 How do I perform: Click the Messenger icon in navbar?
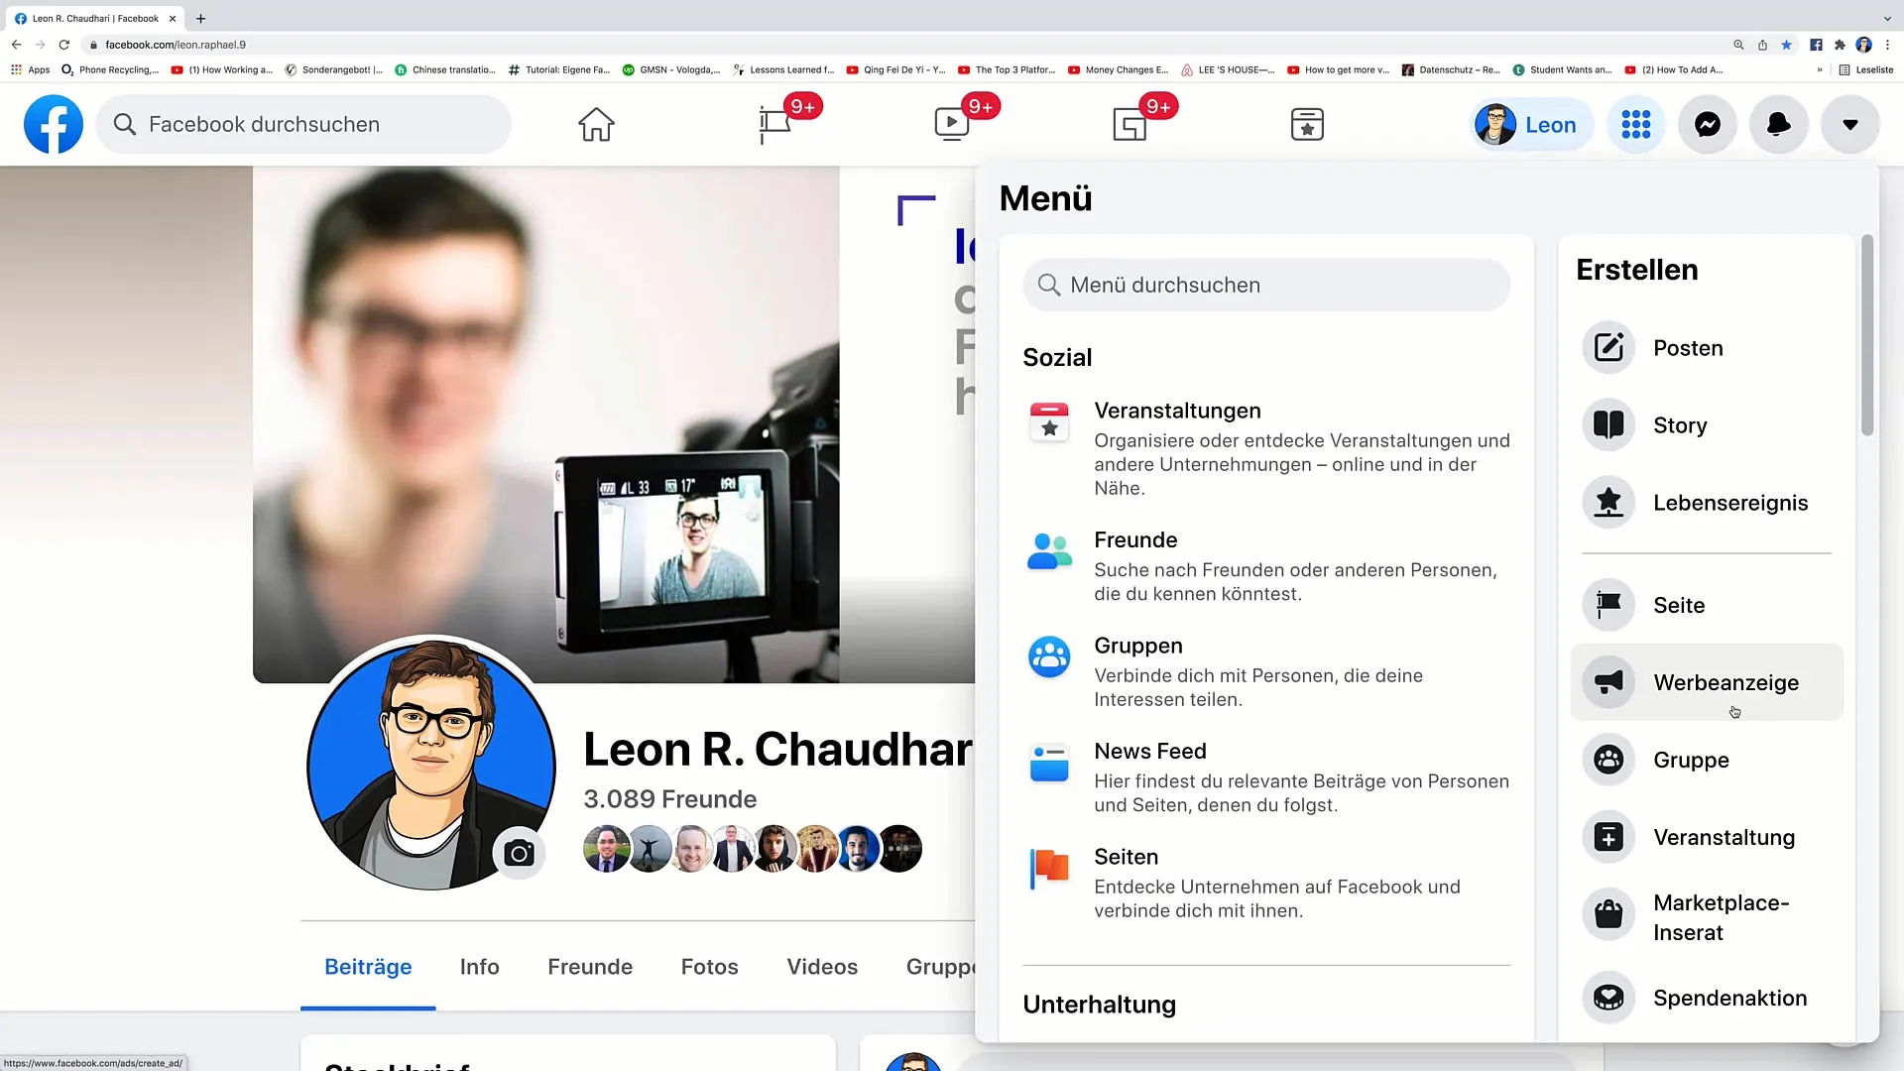pyautogui.click(x=1708, y=124)
